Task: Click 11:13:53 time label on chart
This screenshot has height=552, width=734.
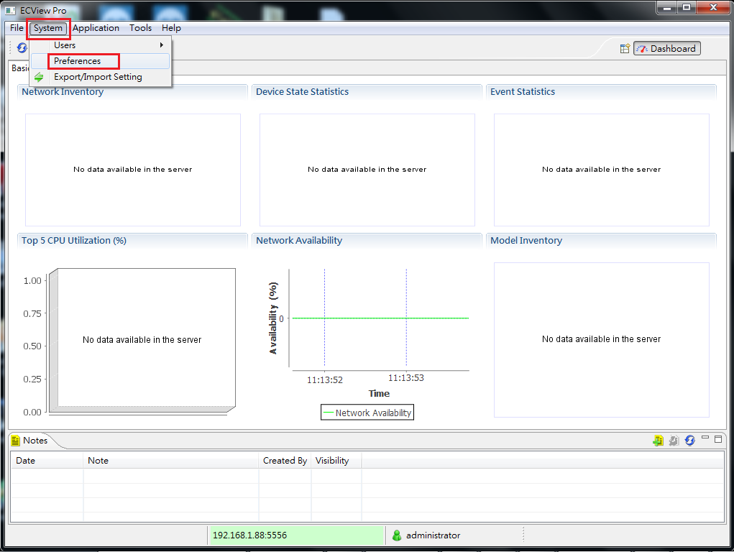Action: pos(406,378)
